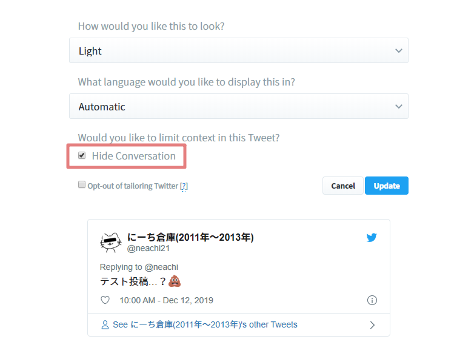Click the heart like icon
Viewport: 474px width, 356px height.
click(105, 300)
